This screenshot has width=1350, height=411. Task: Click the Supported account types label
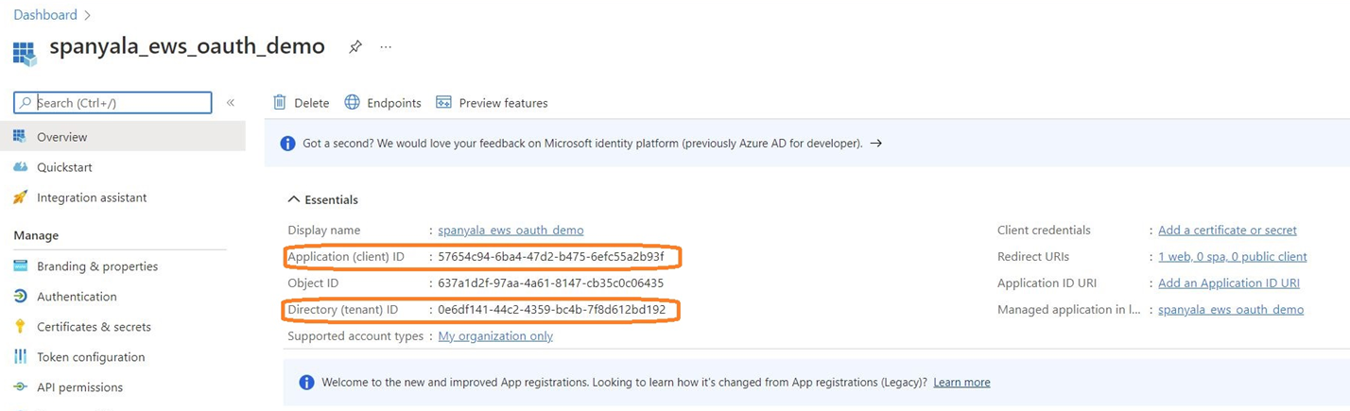[x=355, y=336]
